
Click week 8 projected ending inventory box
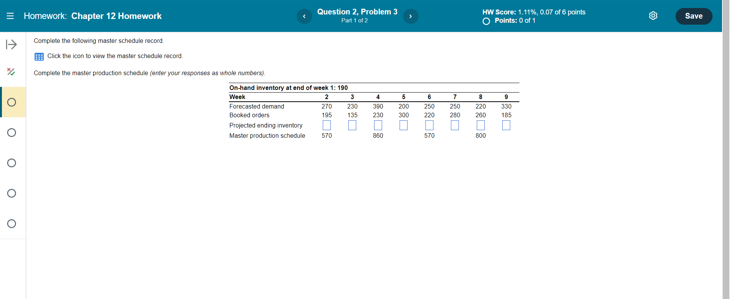tap(481, 125)
